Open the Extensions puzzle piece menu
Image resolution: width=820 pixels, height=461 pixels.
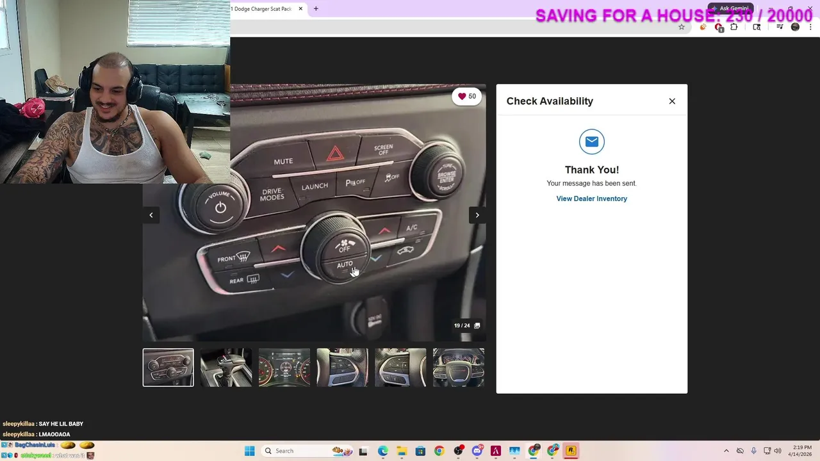[734, 27]
